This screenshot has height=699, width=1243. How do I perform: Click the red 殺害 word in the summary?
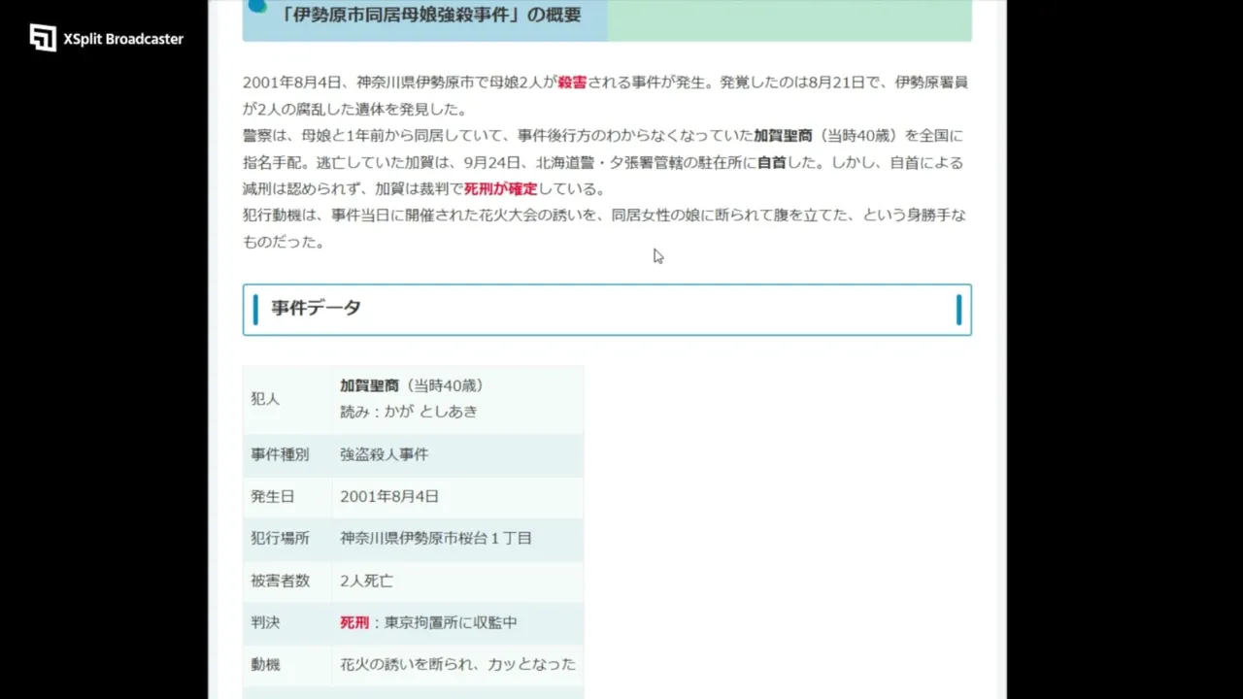point(572,83)
